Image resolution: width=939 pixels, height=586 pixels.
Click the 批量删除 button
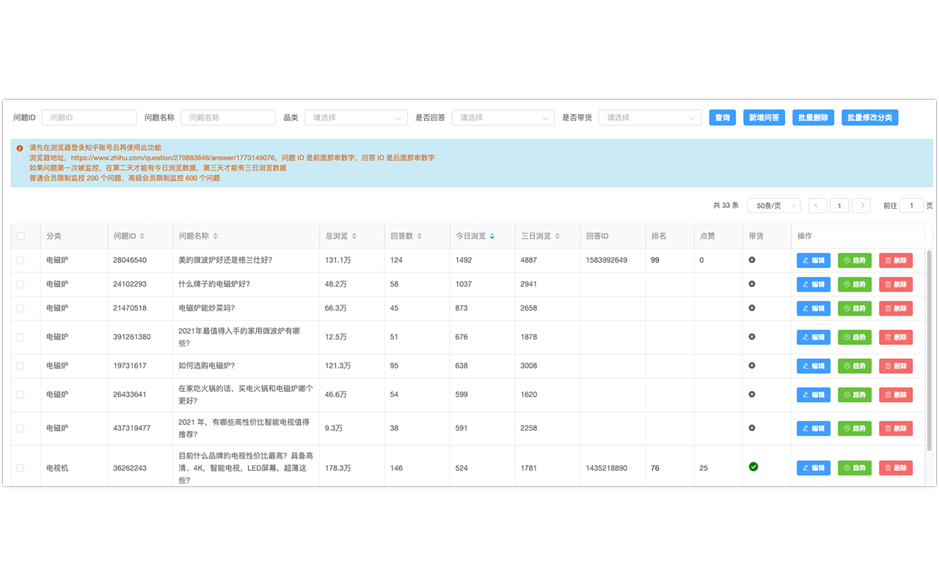tap(813, 117)
